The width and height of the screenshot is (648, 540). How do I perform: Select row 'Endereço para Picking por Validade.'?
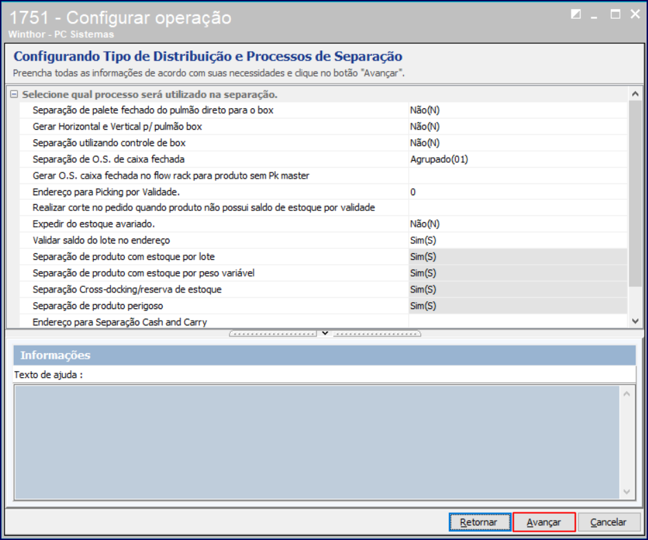coord(214,192)
